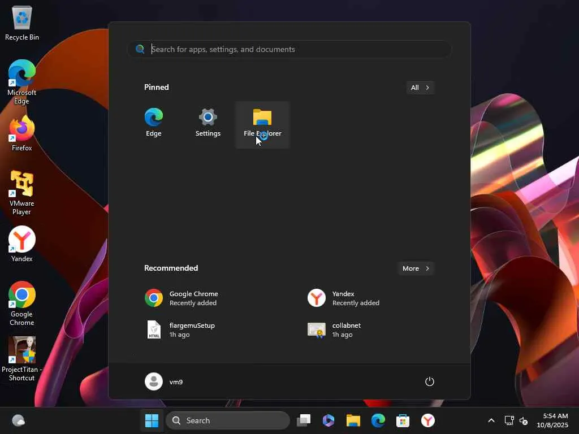Screen dimensions: 579x434
Task: Open Microsoft Store on the taskbar
Action: tap(403, 420)
